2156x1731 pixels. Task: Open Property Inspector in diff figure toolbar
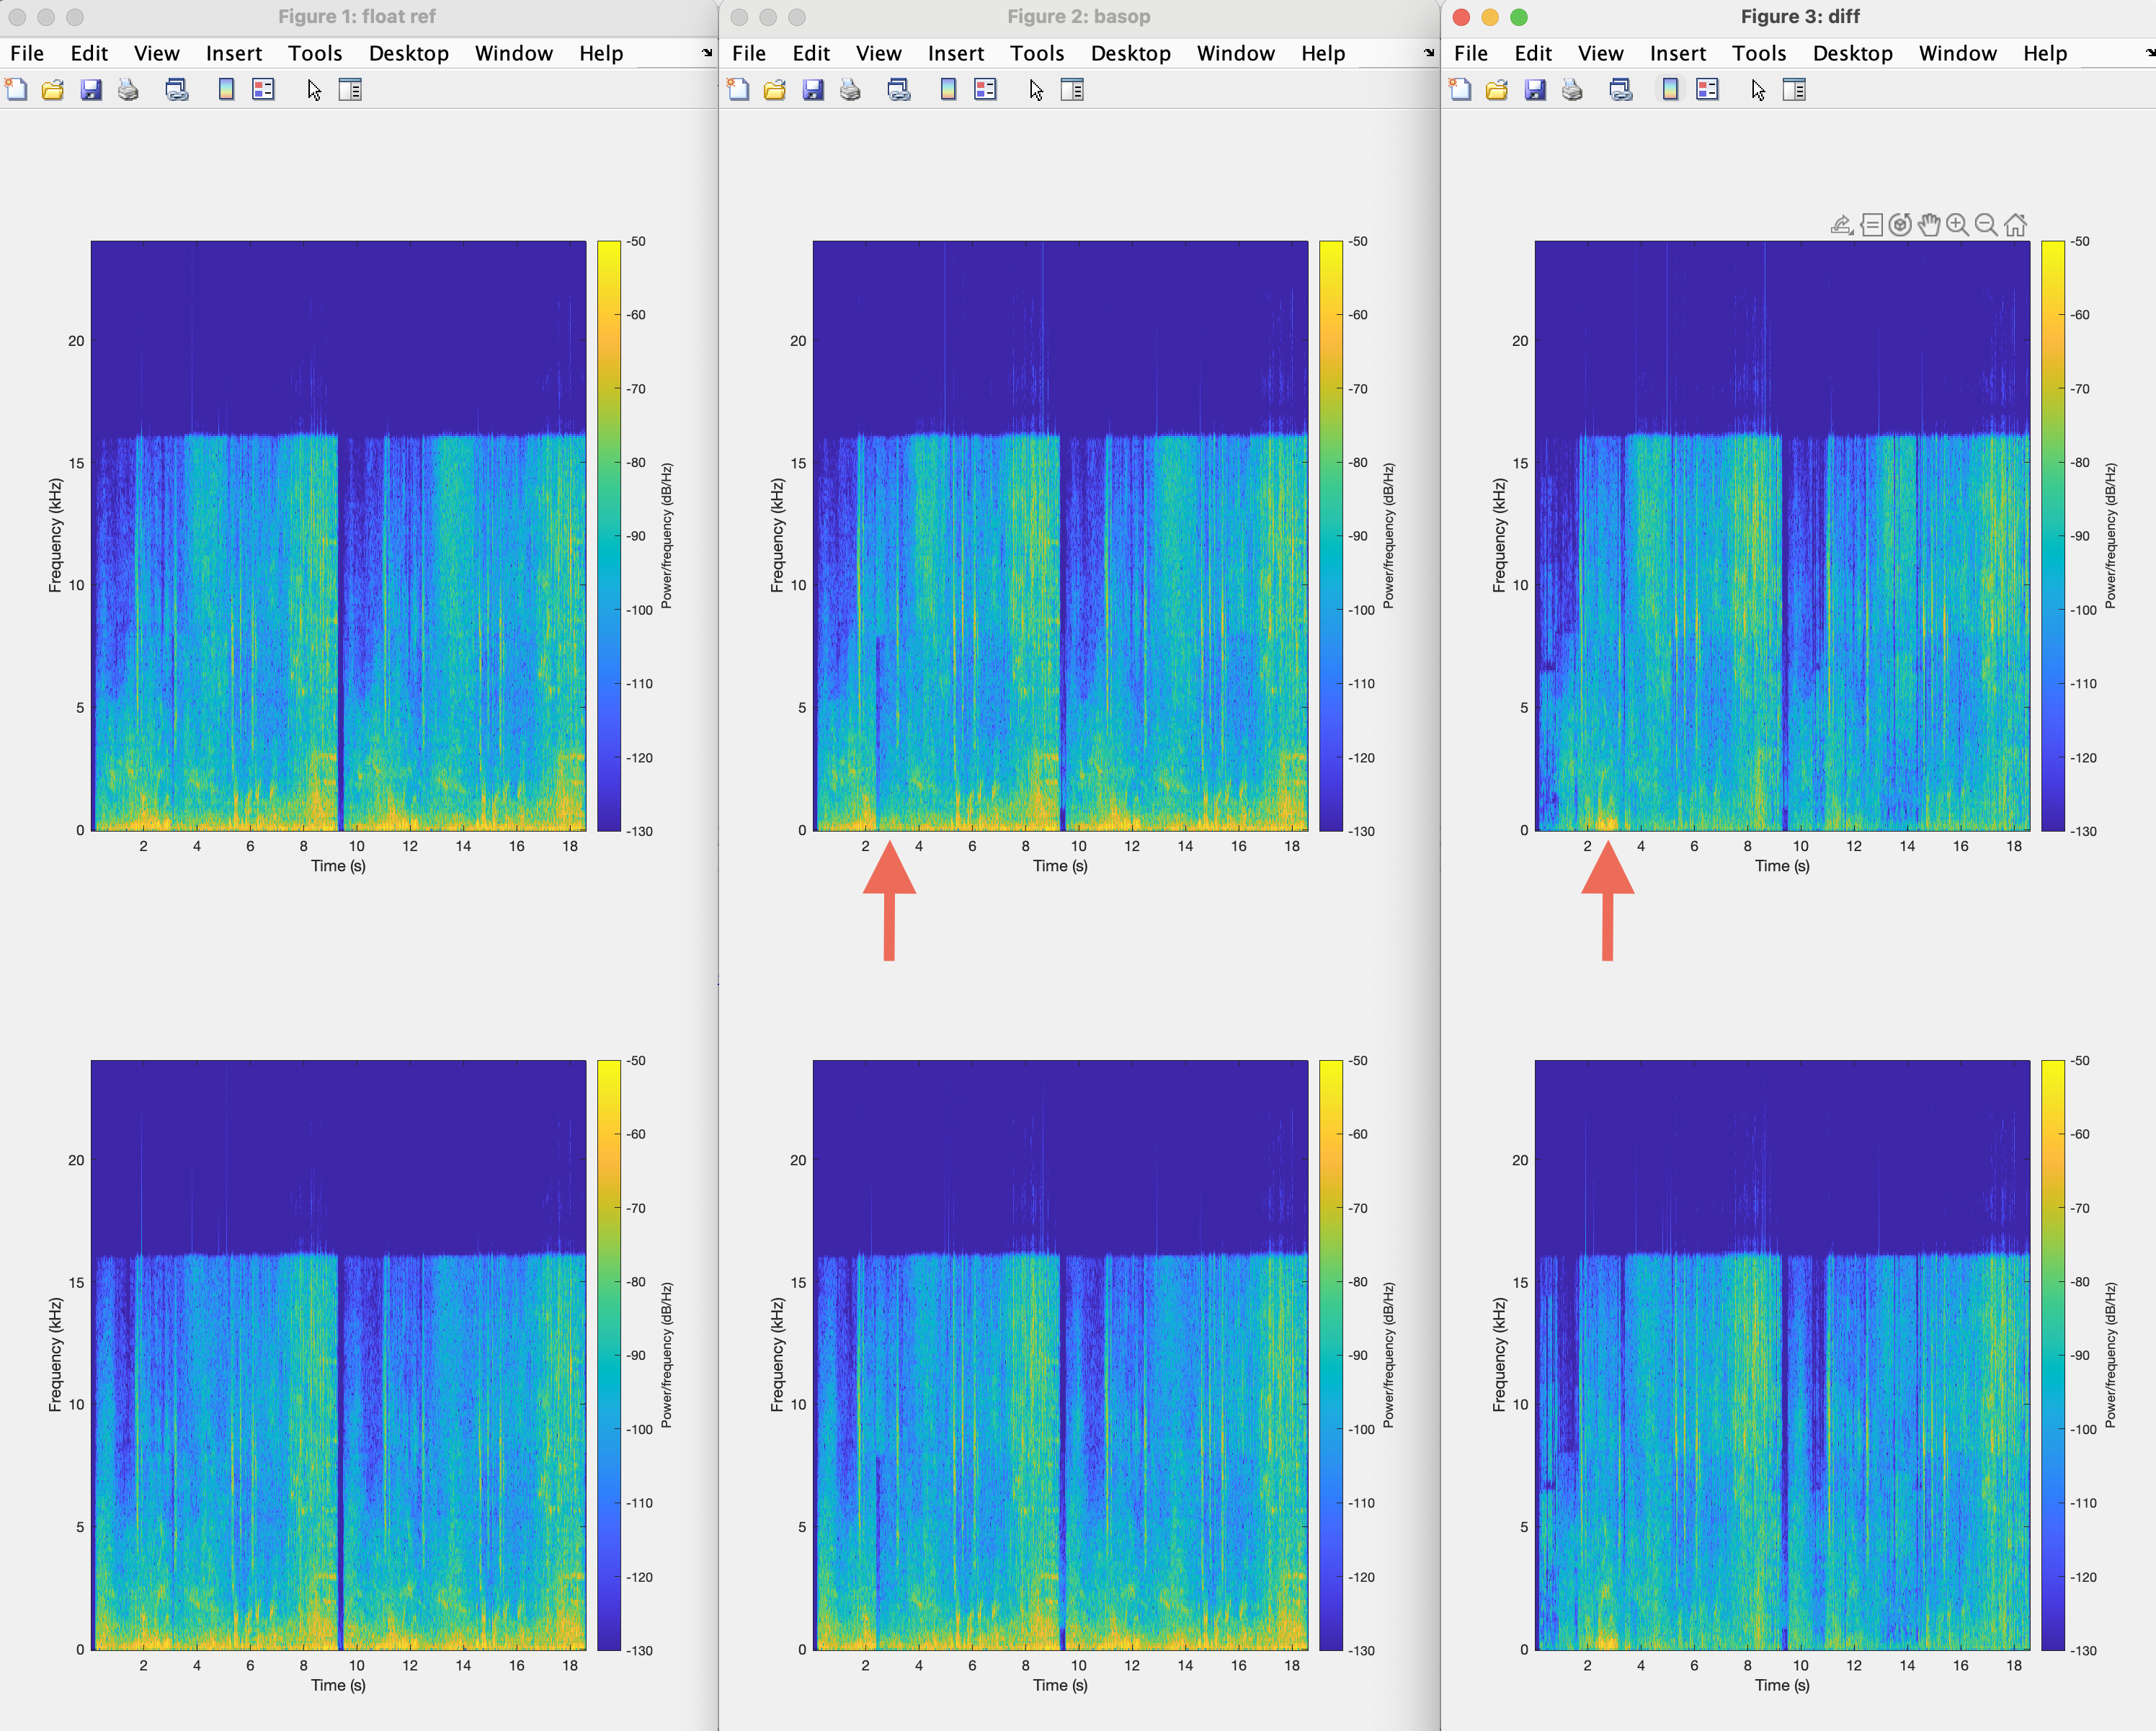(x=1794, y=90)
